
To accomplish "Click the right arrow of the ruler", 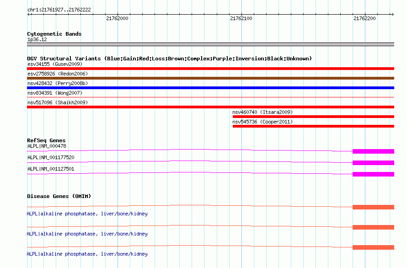I will pyautogui.click(x=392, y=14).
